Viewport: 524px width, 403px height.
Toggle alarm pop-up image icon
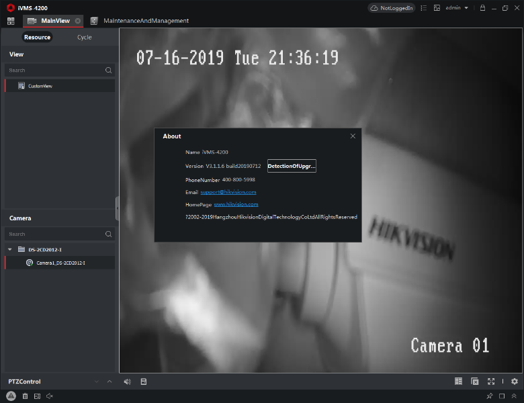[x=37, y=396]
